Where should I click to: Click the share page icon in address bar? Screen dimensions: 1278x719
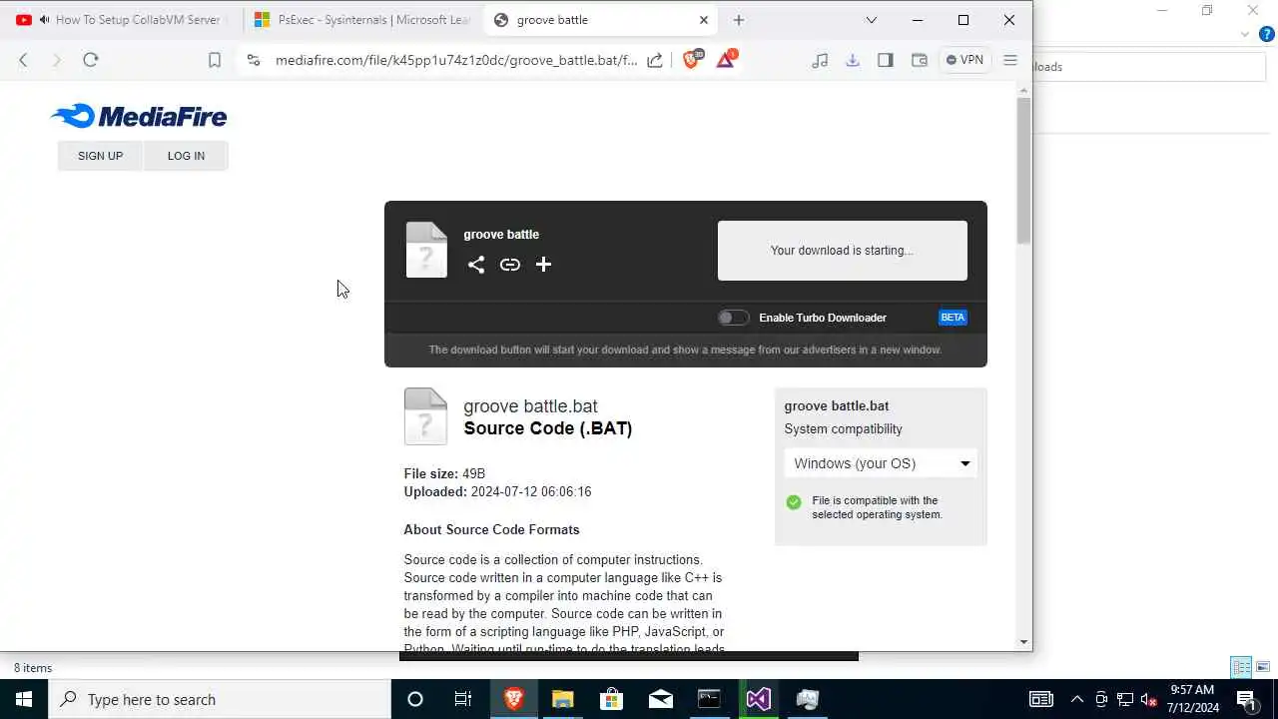click(655, 60)
